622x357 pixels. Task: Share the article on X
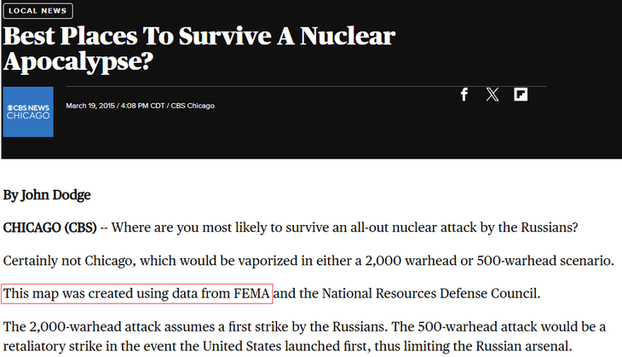[492, 95]
